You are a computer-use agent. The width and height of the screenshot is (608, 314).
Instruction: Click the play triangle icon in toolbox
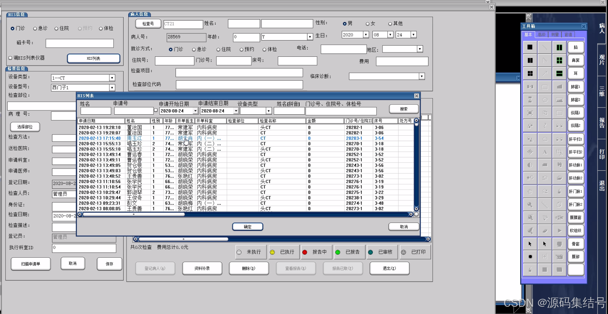tap(559, 230)
